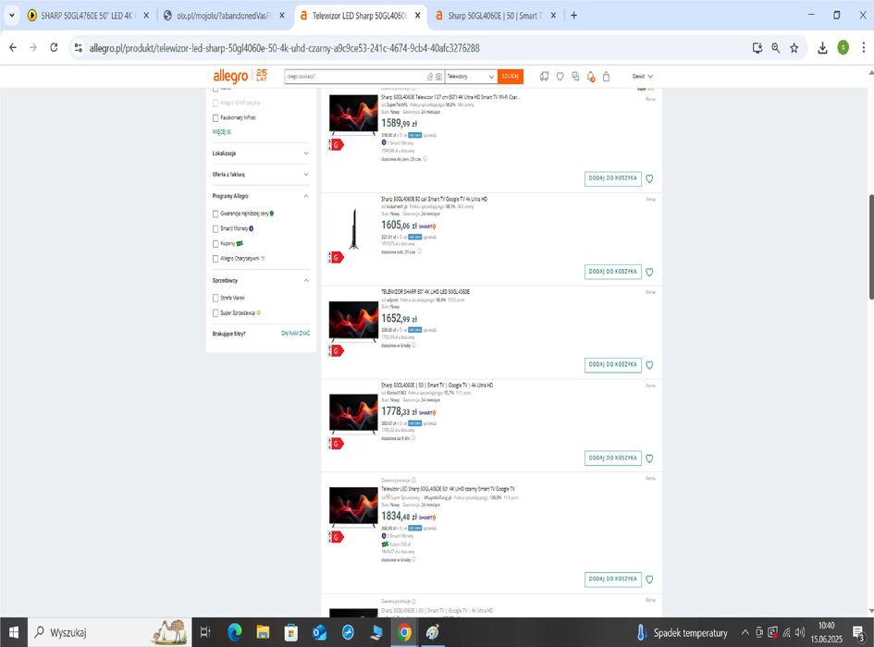Viewport: 874px width, 647px height.
Task: Add 1834,48 zł offer to cart
Action: click(612, 579)
